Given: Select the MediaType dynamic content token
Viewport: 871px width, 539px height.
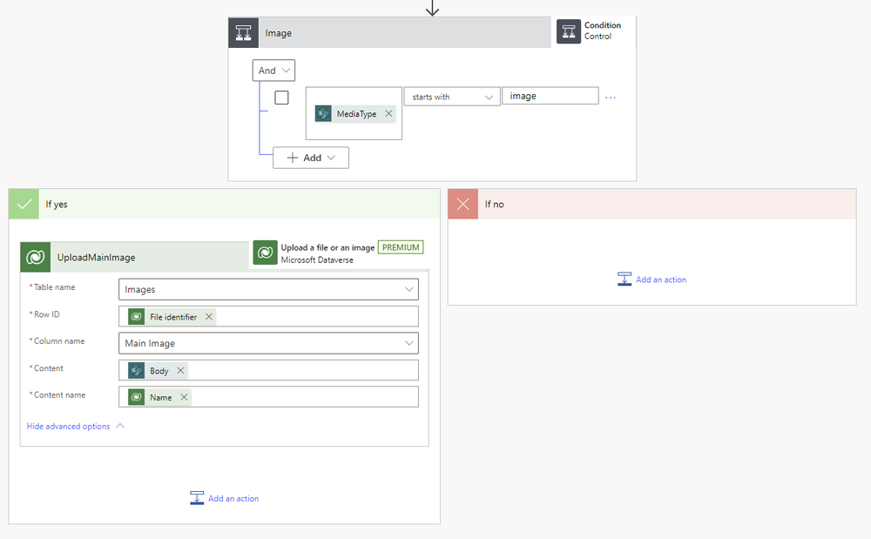Looking at the screenshot, I should click(x=352, y=113).
